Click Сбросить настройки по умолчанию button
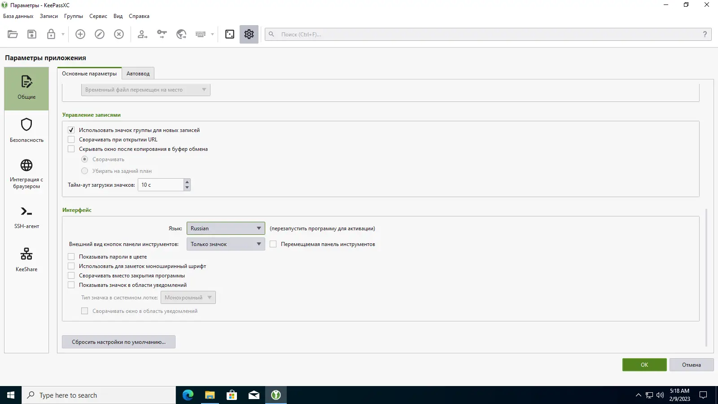 (118, 342)
